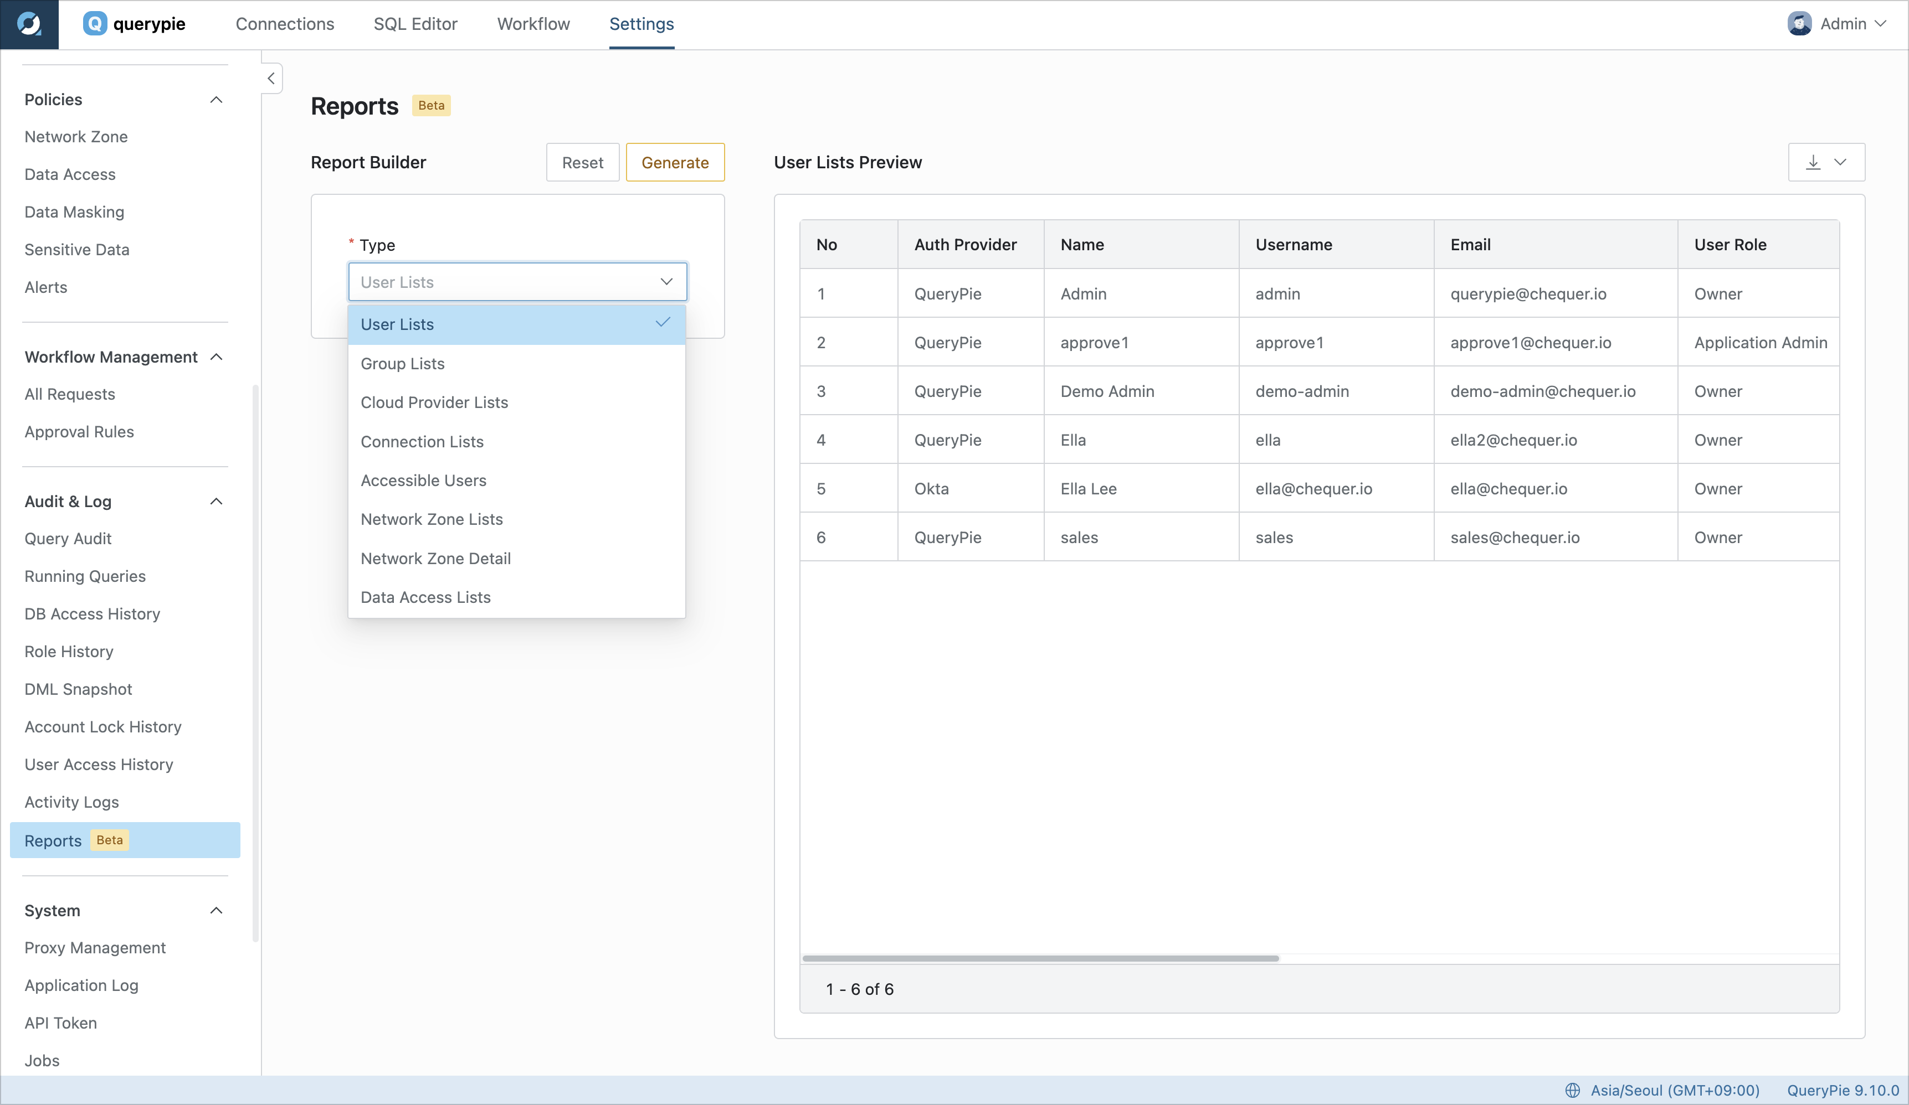Viewport: 1909px width, 1105px height.
Task: Click the Generate button
Action: [675, 162]
